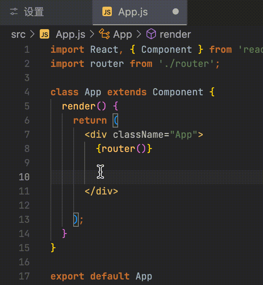
Task: Click 'Component' in the line 1 import
Action: point(167,50)
